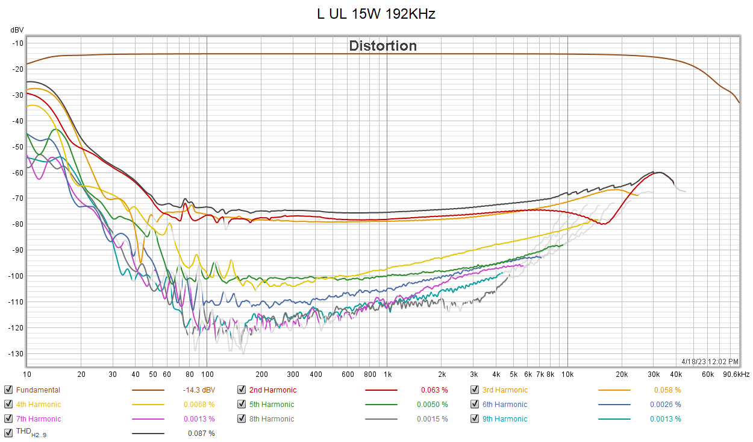Hide the 4th Harmonic trace
The width and height of the screenshot is (753, 442).
coord(8,405)
